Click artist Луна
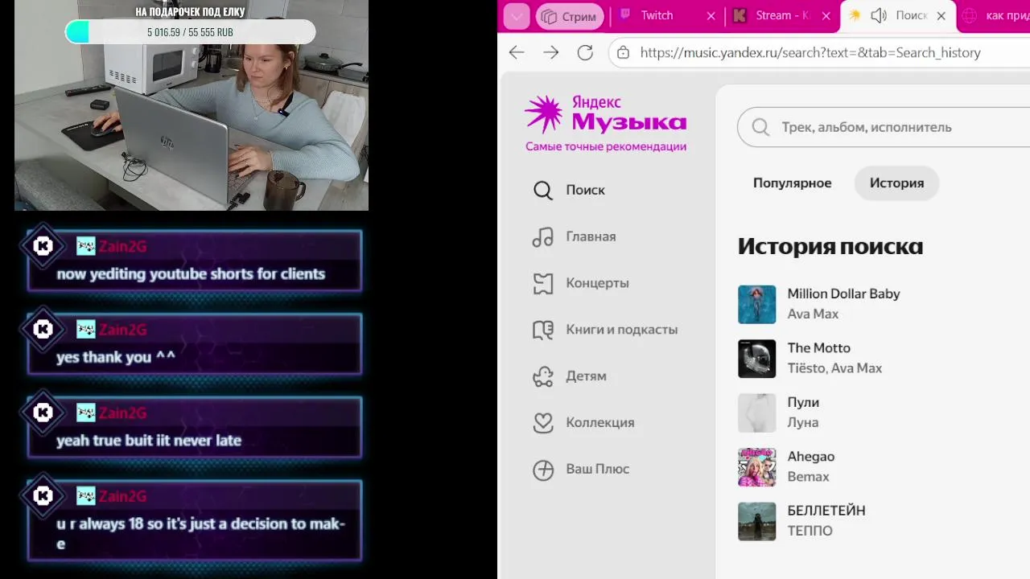 (x=802, y=422)
